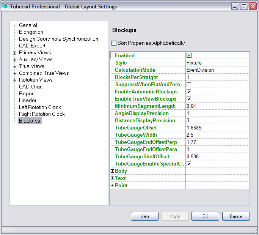
Task: Toggle EnableAutomaticBlockups checkbox
Action: pyautogui.click(x=189, y=91)
